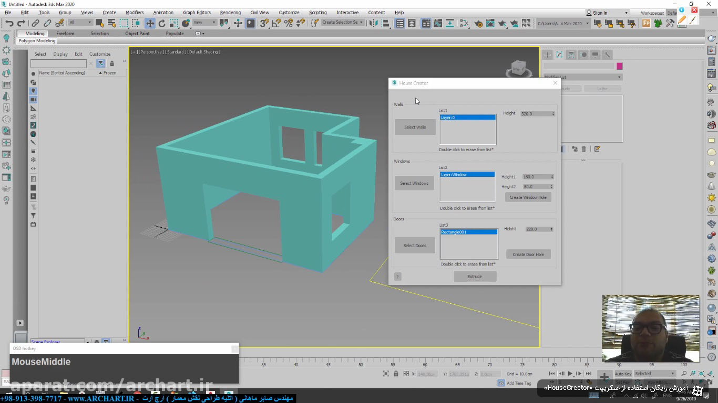The width and height of the screenshot is (718, 403).
Task: Toggle the Percent Snap icon
Action: point(289,23)
